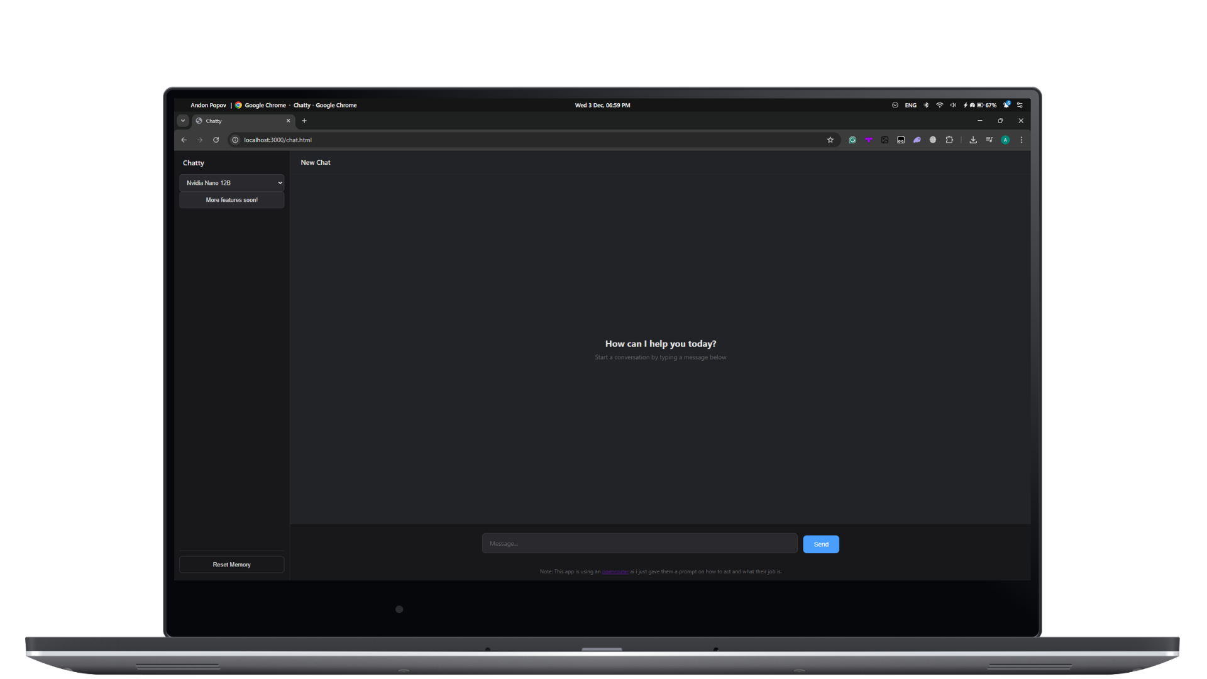The image size is (1207, 679).
Task: Click the Downloads icon in the toolbar
Action: [973, 140]
